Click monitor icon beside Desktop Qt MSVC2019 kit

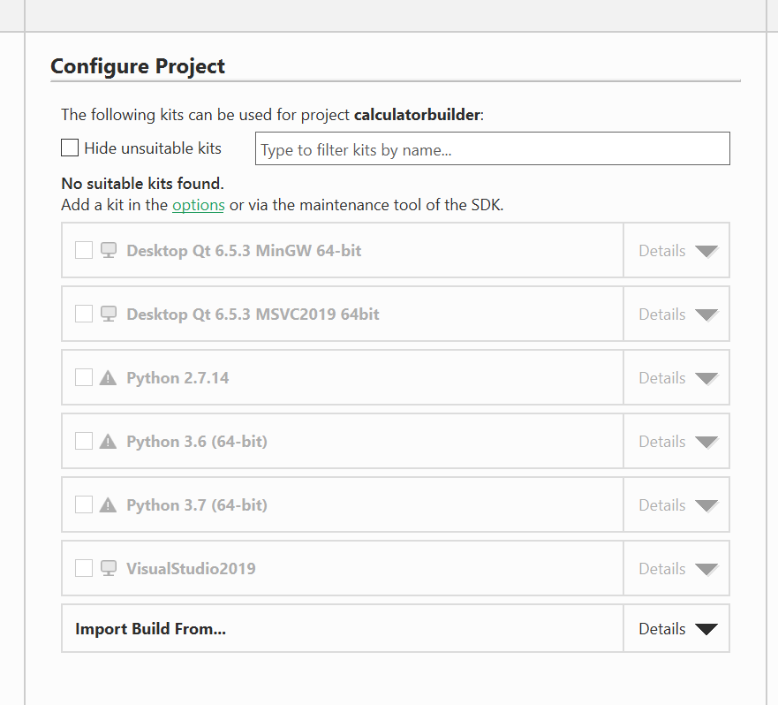(x=109, y=314)
